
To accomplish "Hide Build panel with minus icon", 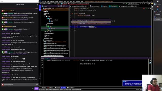I will (x=150, y=58).
